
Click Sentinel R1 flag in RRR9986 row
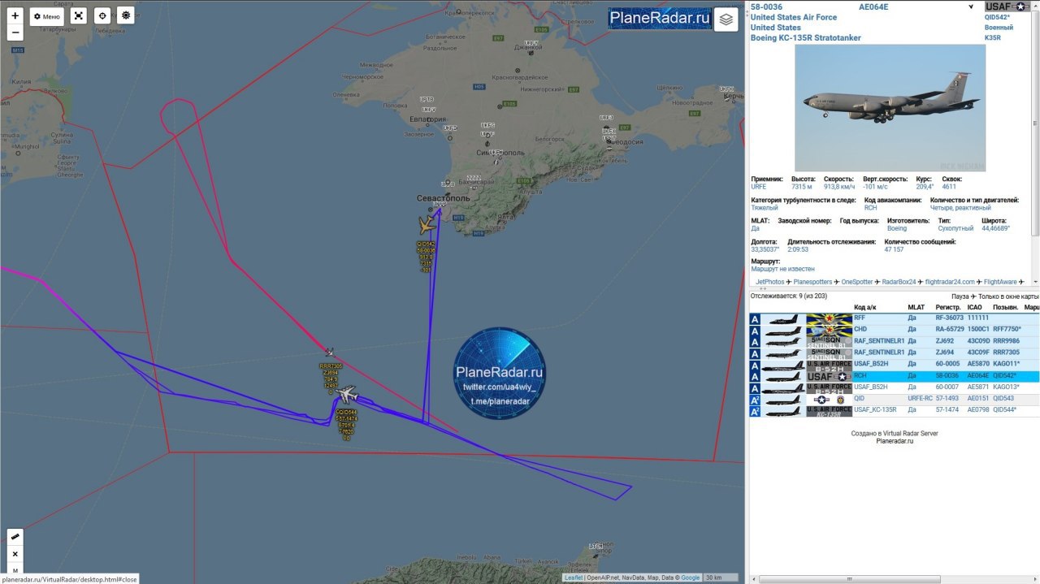click(829, 342)
